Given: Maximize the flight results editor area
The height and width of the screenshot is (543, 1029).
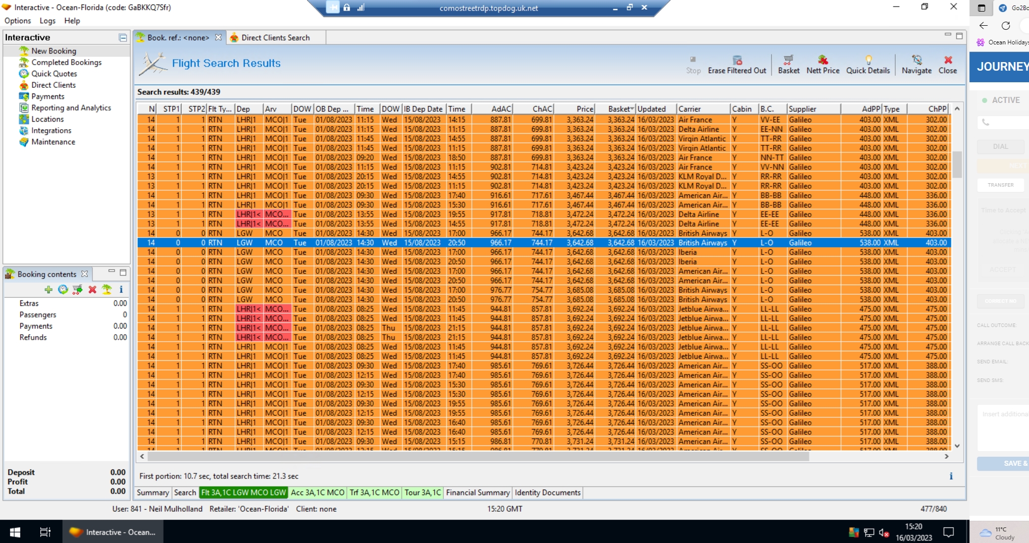Looking at the screenshot, I should [959, 36].
